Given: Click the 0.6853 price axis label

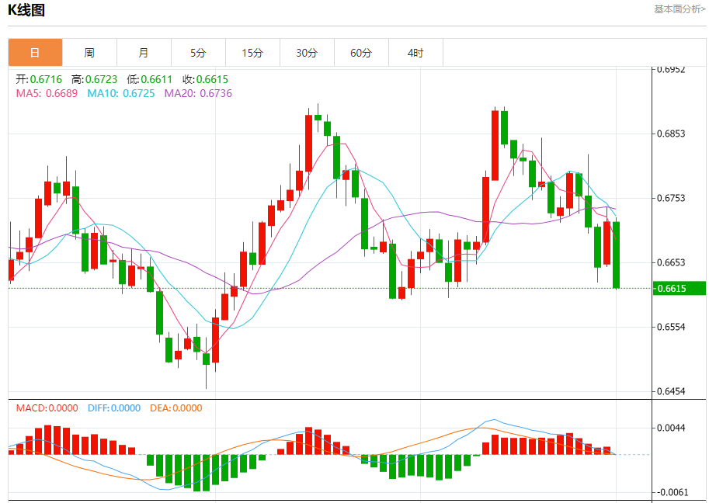Looking at the screenshot, I should coord(671,134).
